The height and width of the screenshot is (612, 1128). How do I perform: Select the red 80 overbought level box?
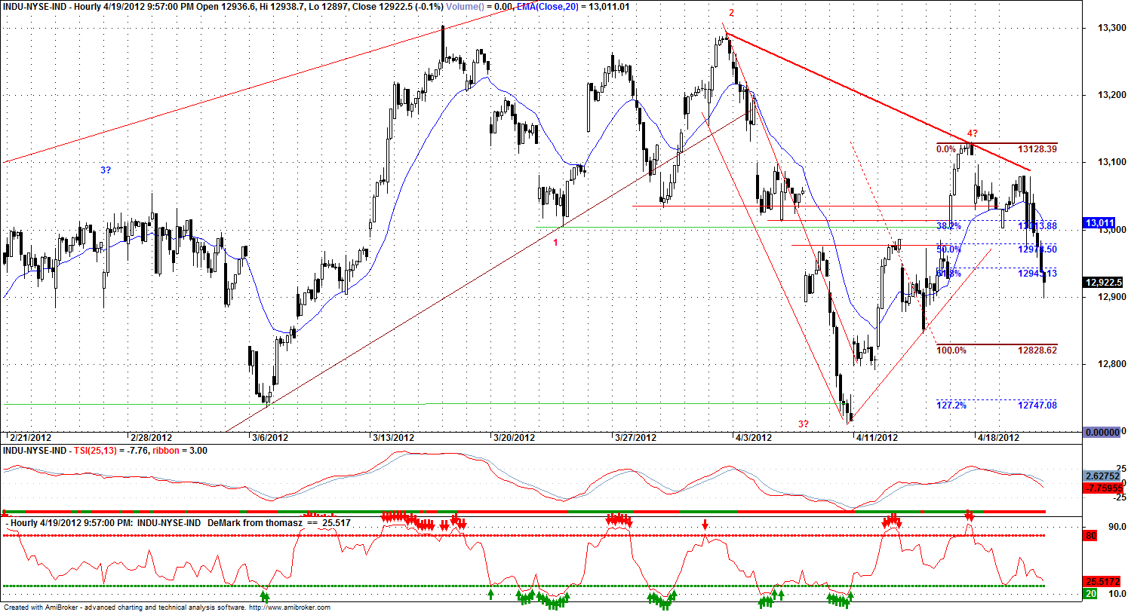1090,537
